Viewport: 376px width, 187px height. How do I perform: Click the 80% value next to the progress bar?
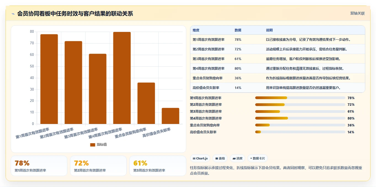tap(351, 118)
